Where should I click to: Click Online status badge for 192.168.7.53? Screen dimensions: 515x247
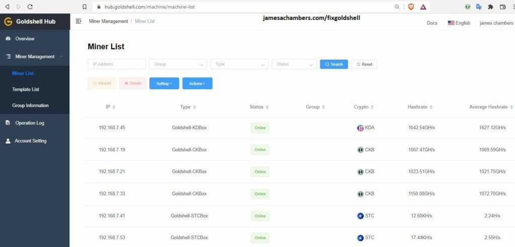coord(260,238)
